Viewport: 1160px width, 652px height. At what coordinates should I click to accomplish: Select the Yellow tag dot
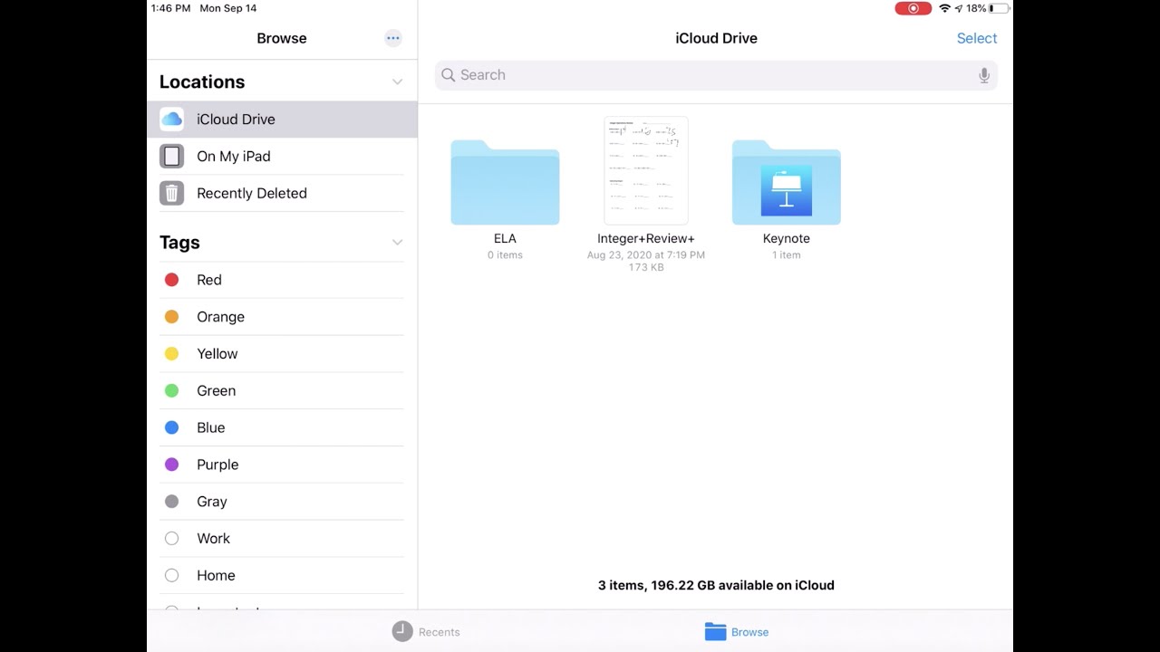tap(171, 354)
